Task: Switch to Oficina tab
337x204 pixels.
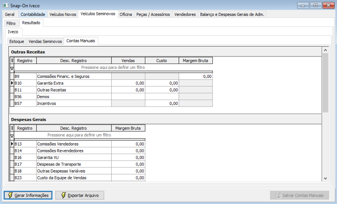Action: 126,14
